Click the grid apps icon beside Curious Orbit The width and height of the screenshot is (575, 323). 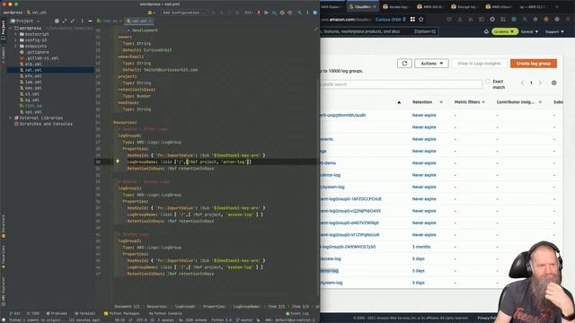tap(412, 19)
